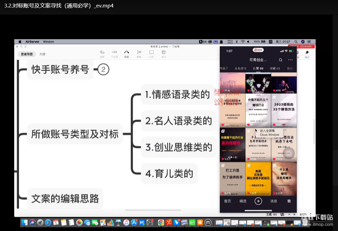The width and height of the screenshot is (338, 231).
Task: Switch to the 思维导图 mind map view
Action: [x=27, y=54]
